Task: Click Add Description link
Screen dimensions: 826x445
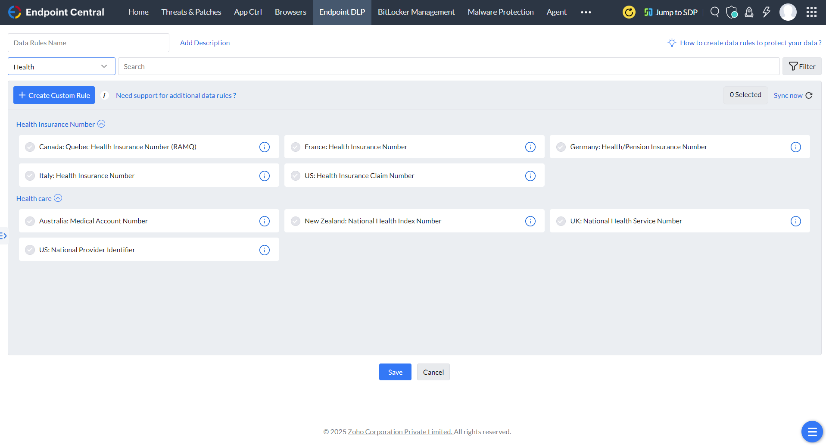Action: click(x=205, y=43)
